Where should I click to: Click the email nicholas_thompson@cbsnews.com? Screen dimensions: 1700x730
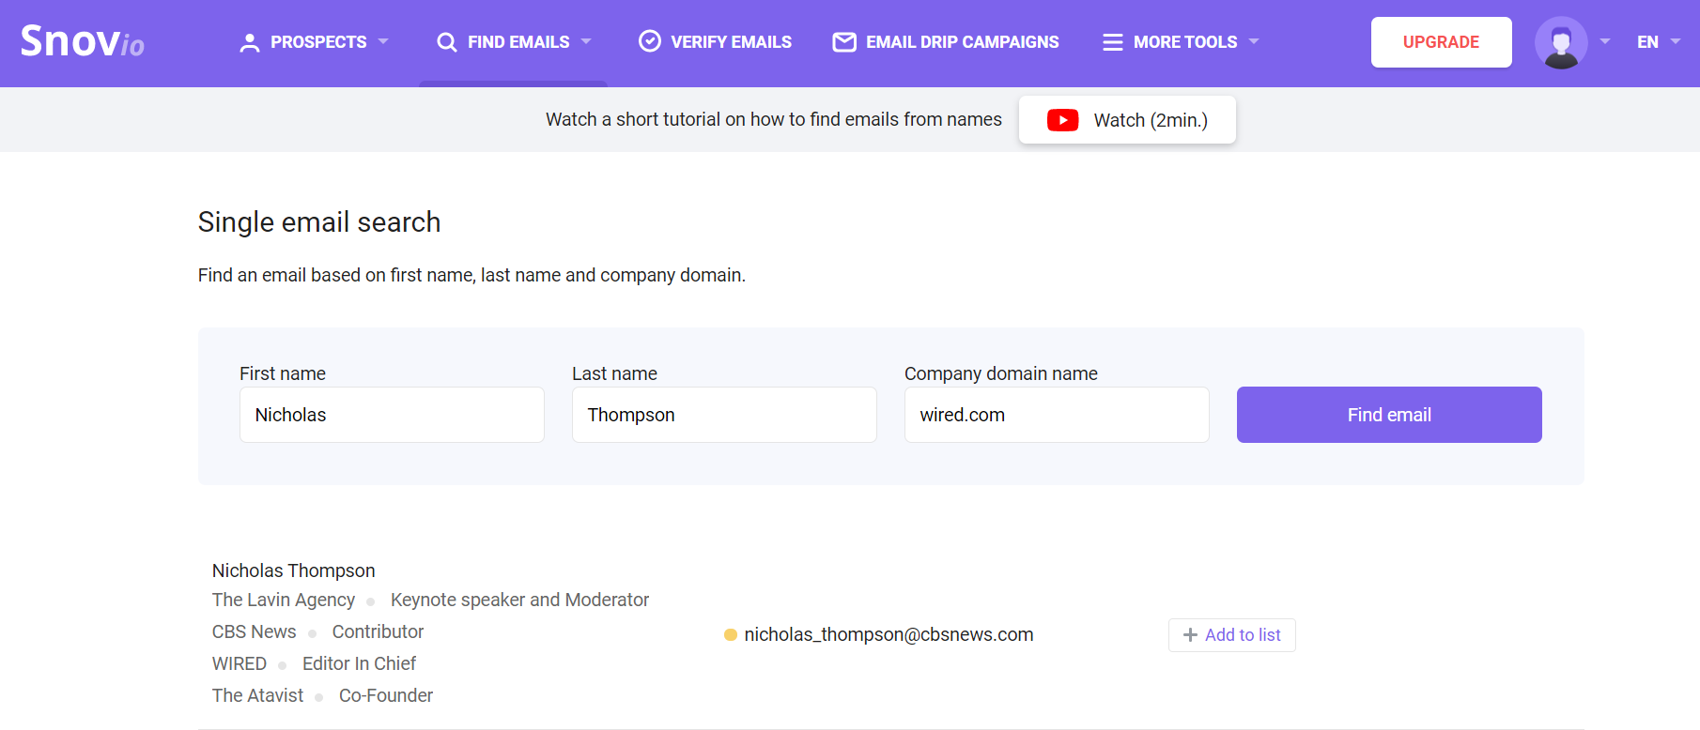(889, 635)
